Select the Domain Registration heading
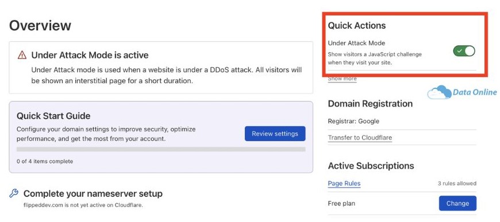500x222 pixels. pyautogui.click(x=370, y=103)
